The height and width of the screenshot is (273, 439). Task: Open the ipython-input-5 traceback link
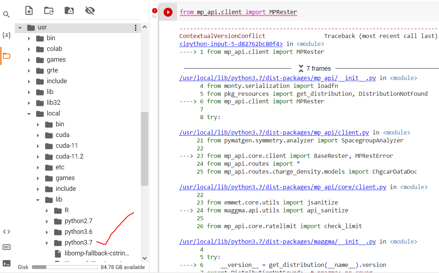pyautogui.click(x=231, y=44)
